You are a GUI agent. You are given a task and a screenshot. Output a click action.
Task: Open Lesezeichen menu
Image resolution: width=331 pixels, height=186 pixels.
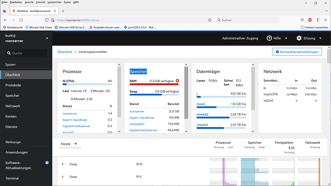55,2
